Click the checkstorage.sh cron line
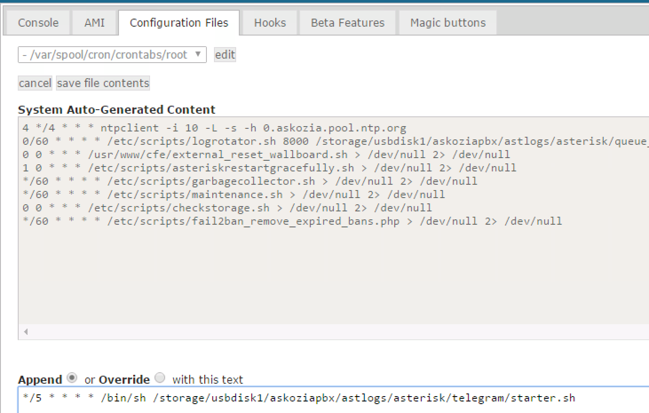This screenshot has height=413, width=649. point(227,208)
